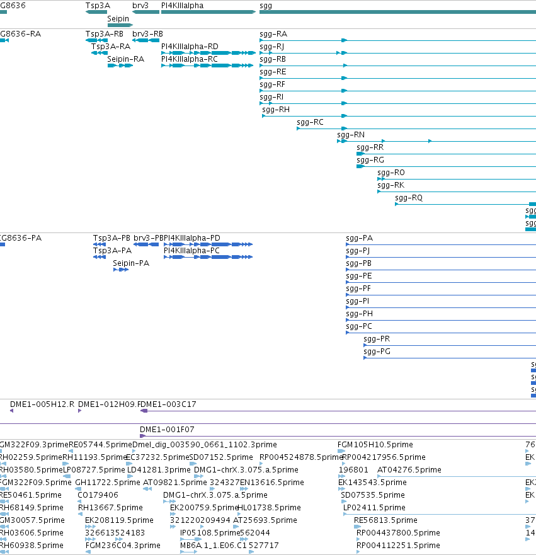Select EST FGM236C04.3prime label
The height and width of the screenshot is (555, 536).
[x=123, y=546]
